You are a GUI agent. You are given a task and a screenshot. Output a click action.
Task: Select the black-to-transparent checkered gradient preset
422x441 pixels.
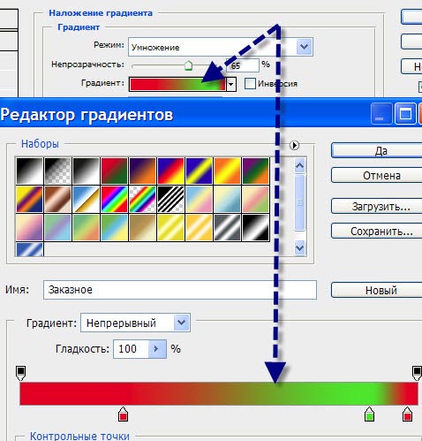(58, 171)
